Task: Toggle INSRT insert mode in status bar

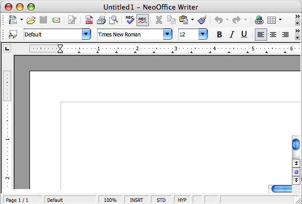Action: [x=137, y=200]
